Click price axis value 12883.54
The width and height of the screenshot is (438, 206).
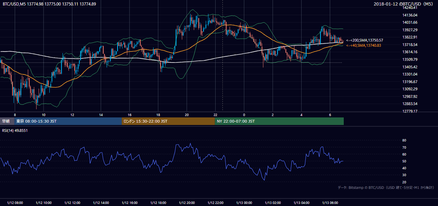pyautogui.click(x=410, y=104)
